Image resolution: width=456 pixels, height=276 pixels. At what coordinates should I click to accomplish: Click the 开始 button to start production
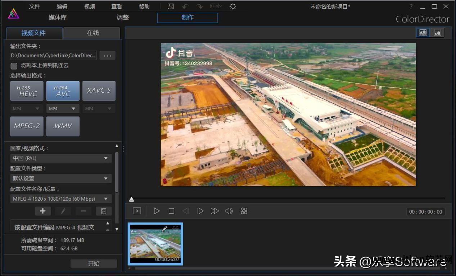pos(94,263)
